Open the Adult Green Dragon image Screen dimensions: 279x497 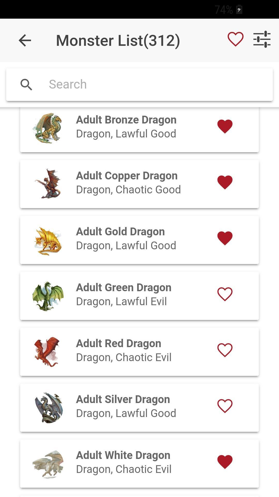[48, 296]
